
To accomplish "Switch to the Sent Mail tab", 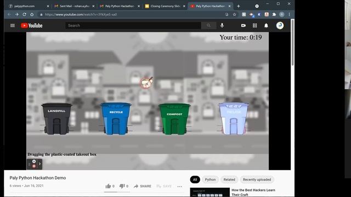I will (75, 6).
